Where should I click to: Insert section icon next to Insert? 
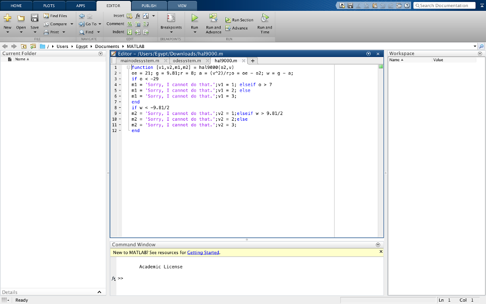click(130, 16)
